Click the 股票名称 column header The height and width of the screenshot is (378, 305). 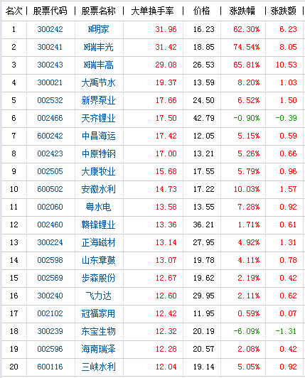coord(98,11)
